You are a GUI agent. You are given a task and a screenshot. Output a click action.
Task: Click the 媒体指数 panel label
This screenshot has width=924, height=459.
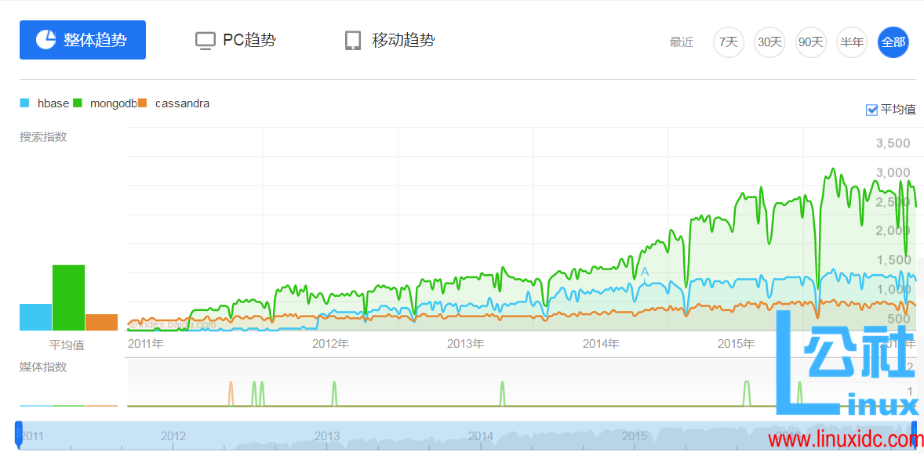41,367
